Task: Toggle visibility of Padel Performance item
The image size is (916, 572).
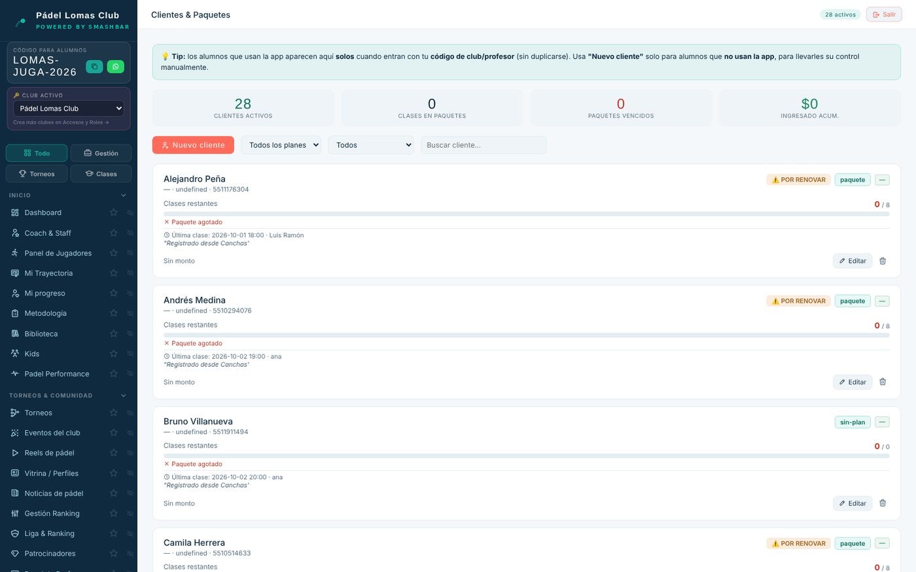Action: (x=130, y=374)
